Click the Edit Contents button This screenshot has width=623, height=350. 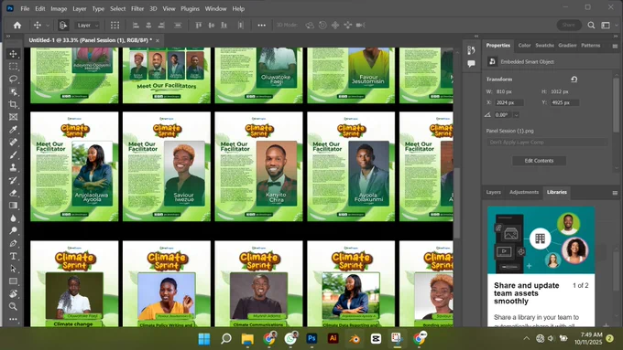tap(539, 161)
